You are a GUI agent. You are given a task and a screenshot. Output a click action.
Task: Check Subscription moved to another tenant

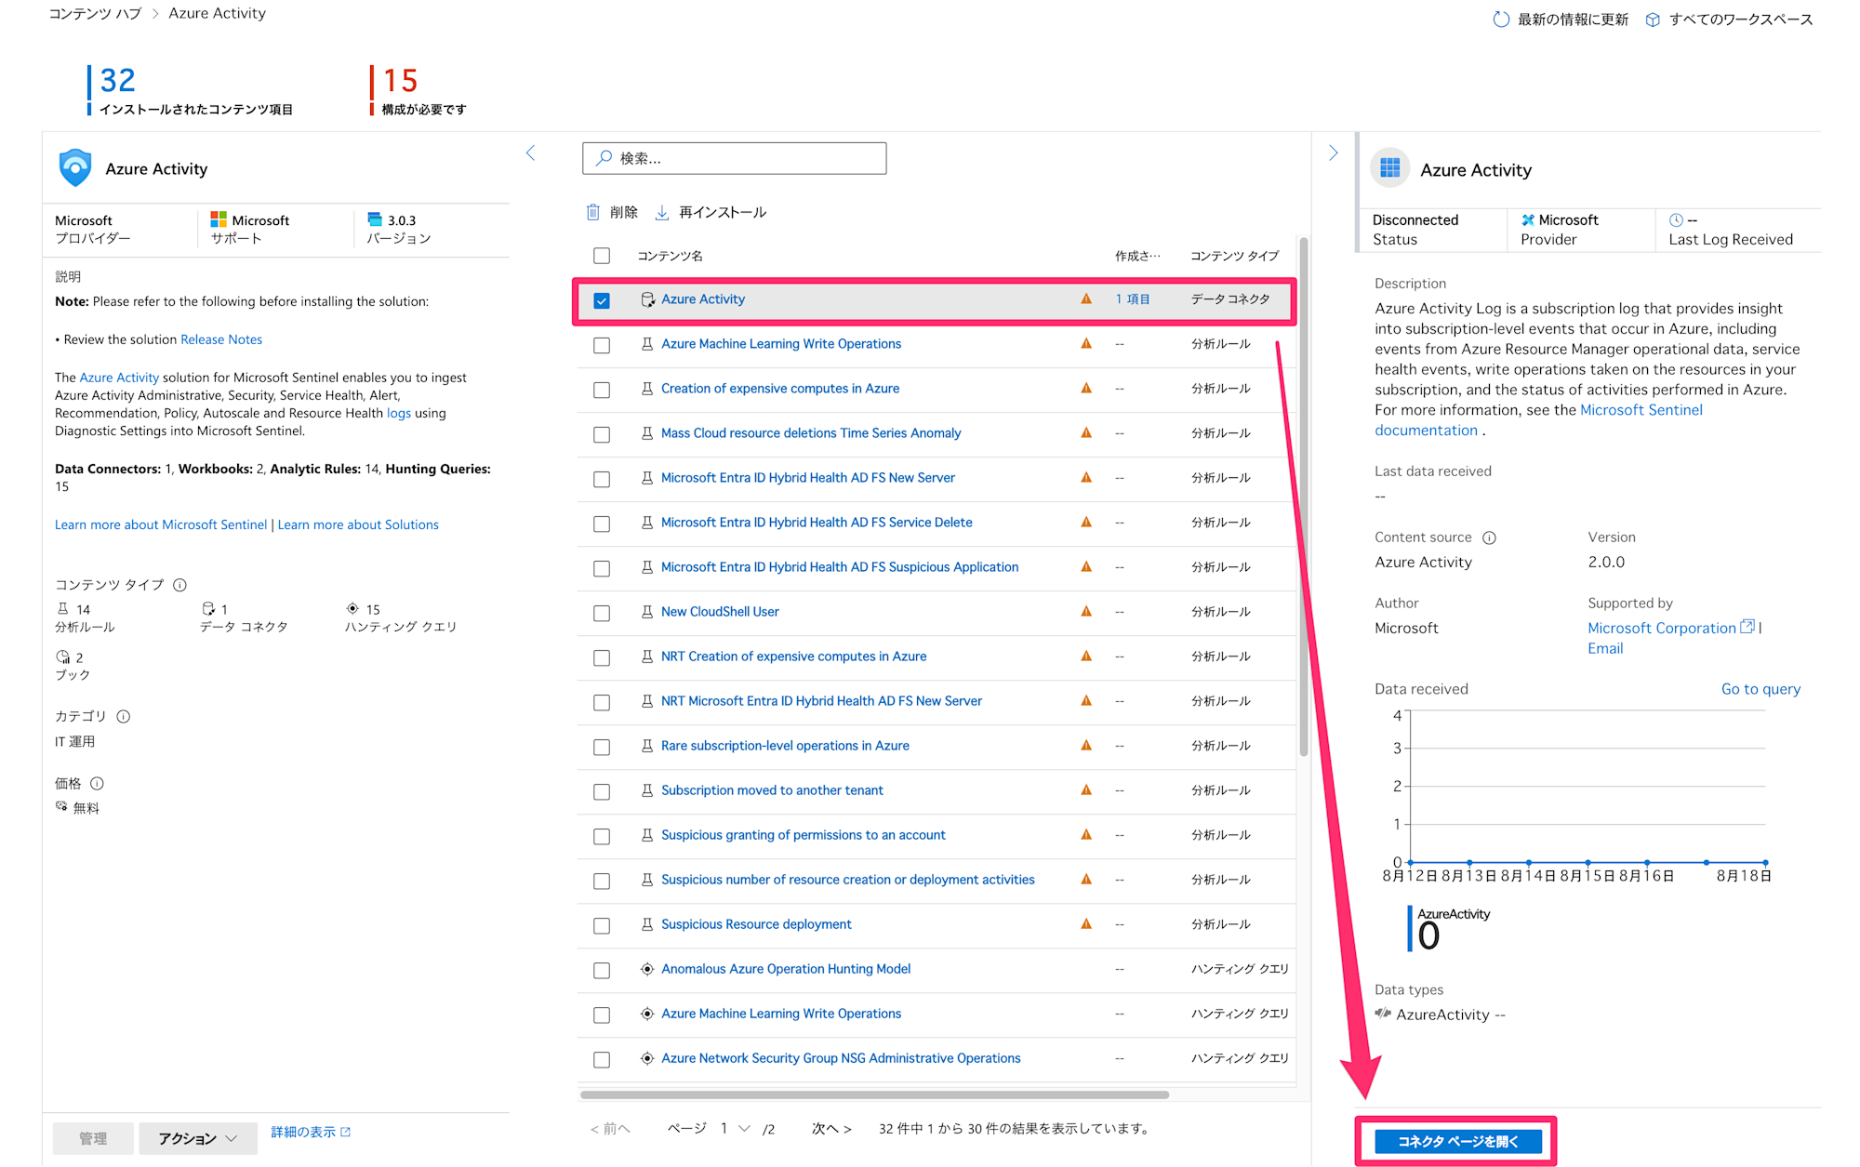click(x=602, y=791)
